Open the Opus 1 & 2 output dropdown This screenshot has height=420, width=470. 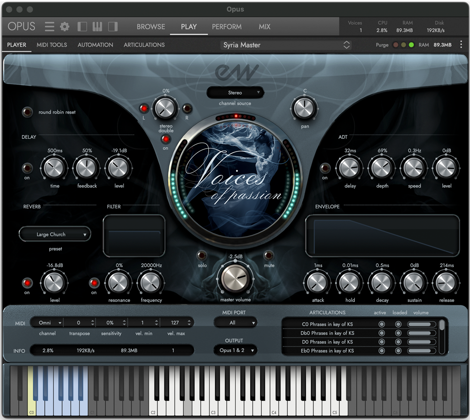(235, 350)
